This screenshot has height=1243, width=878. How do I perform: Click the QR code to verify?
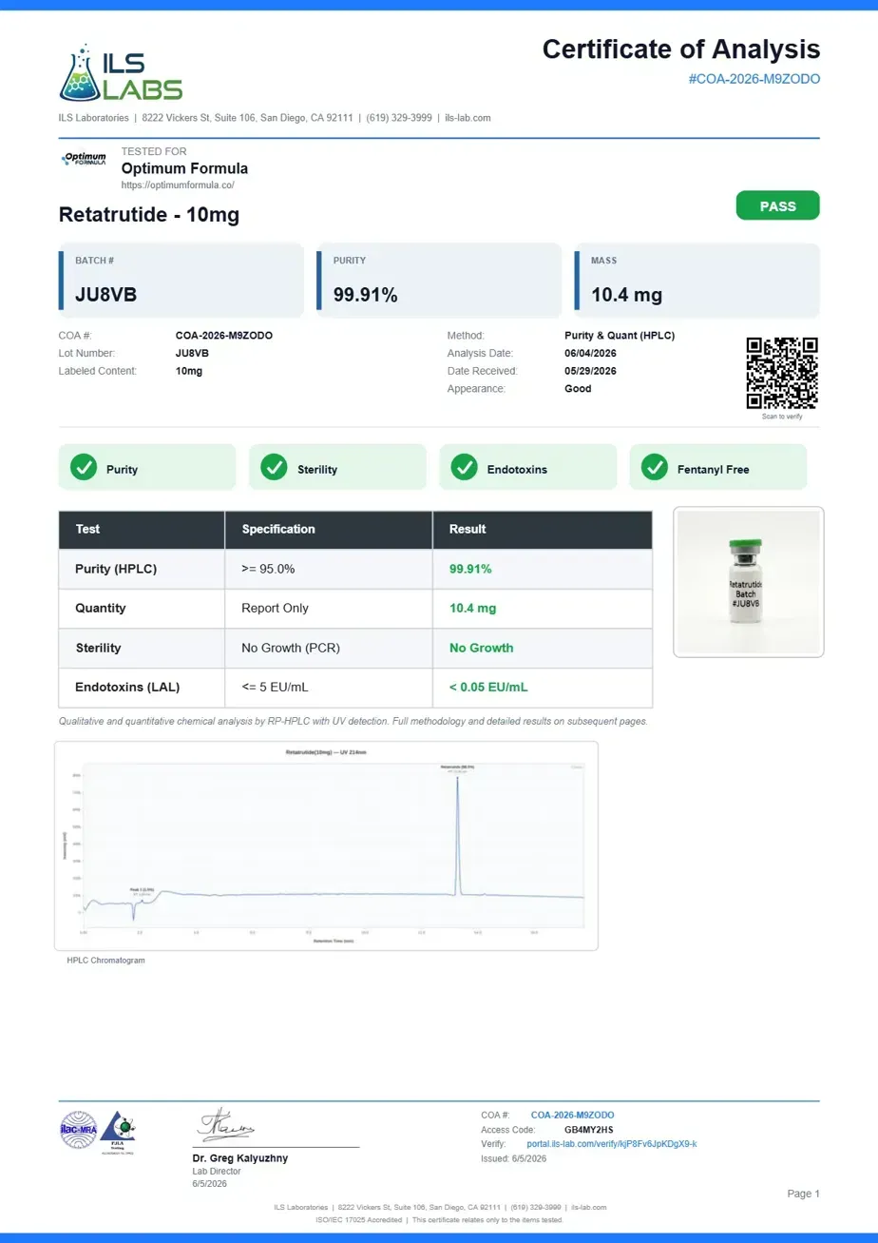coord(782,374)
